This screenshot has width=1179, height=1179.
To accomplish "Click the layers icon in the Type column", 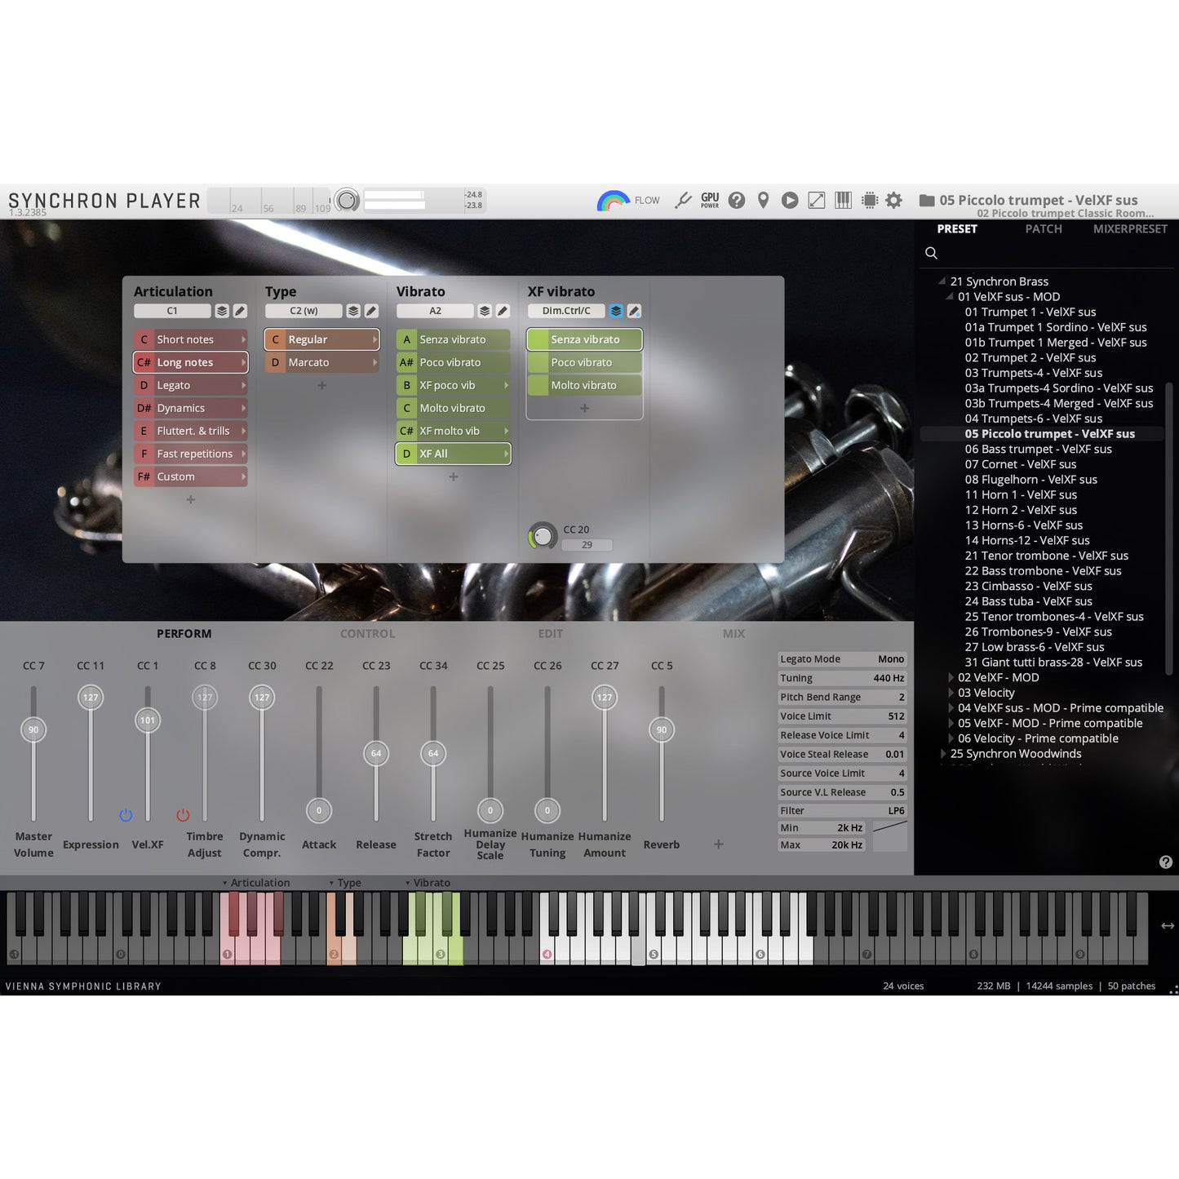I will pos(353,311).
